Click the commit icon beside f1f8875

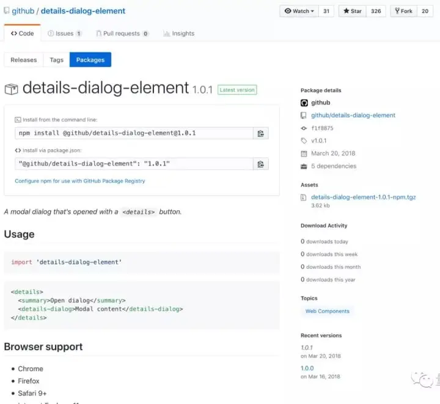click(x=304, y=128)
